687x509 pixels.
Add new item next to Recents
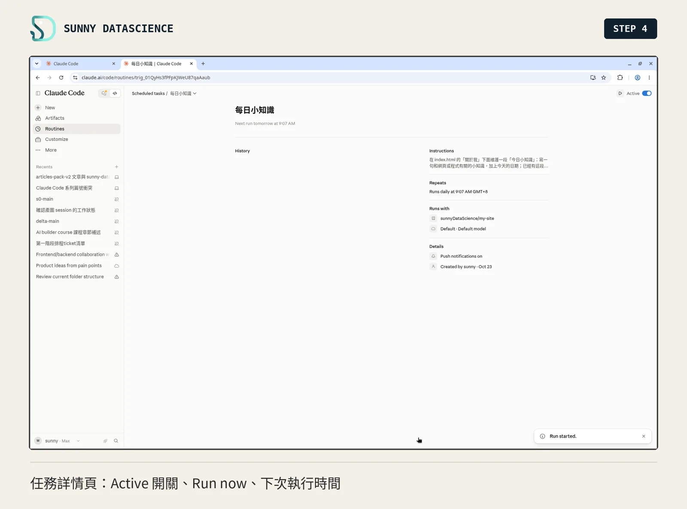coord(116,167)
